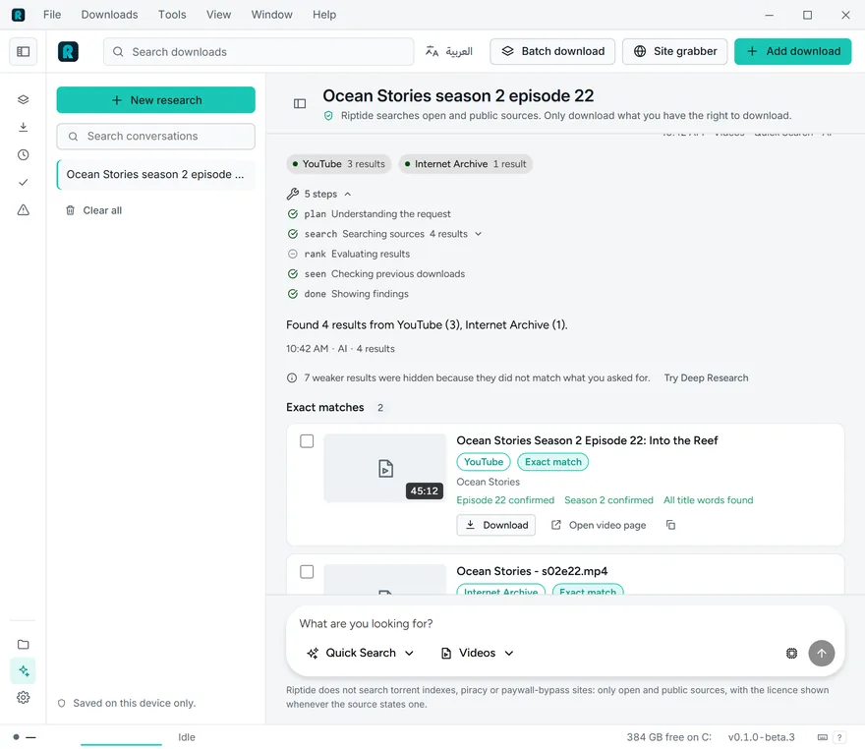Click the info icon beside hidden weaker results
Screen dimensions: 865x749
click(292, 377)
